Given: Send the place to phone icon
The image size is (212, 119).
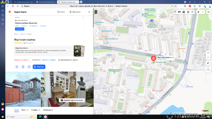Looking at the screenshot, I should coord(23,67).
